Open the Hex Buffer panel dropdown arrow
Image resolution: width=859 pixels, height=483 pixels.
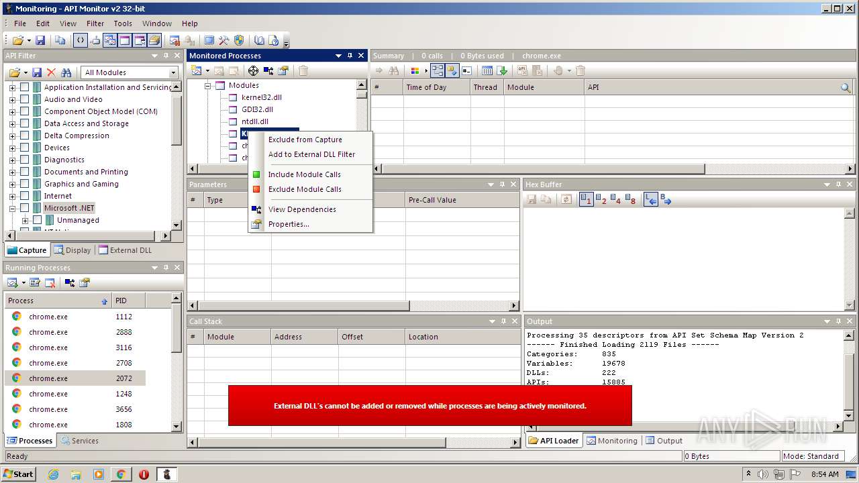click(827, 184)
